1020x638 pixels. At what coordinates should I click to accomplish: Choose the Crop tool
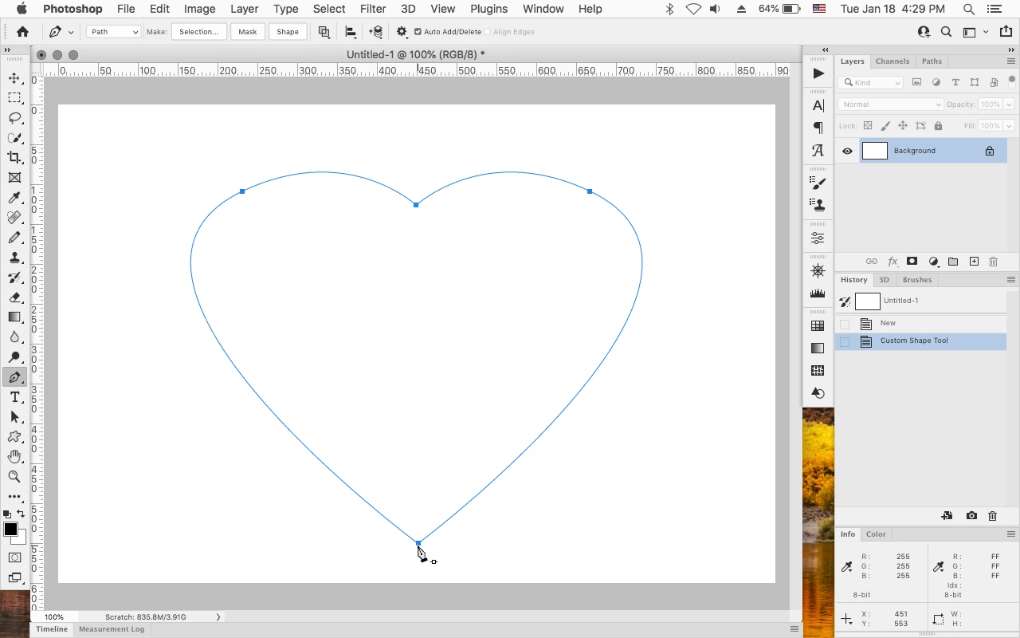tap(14, 158)
